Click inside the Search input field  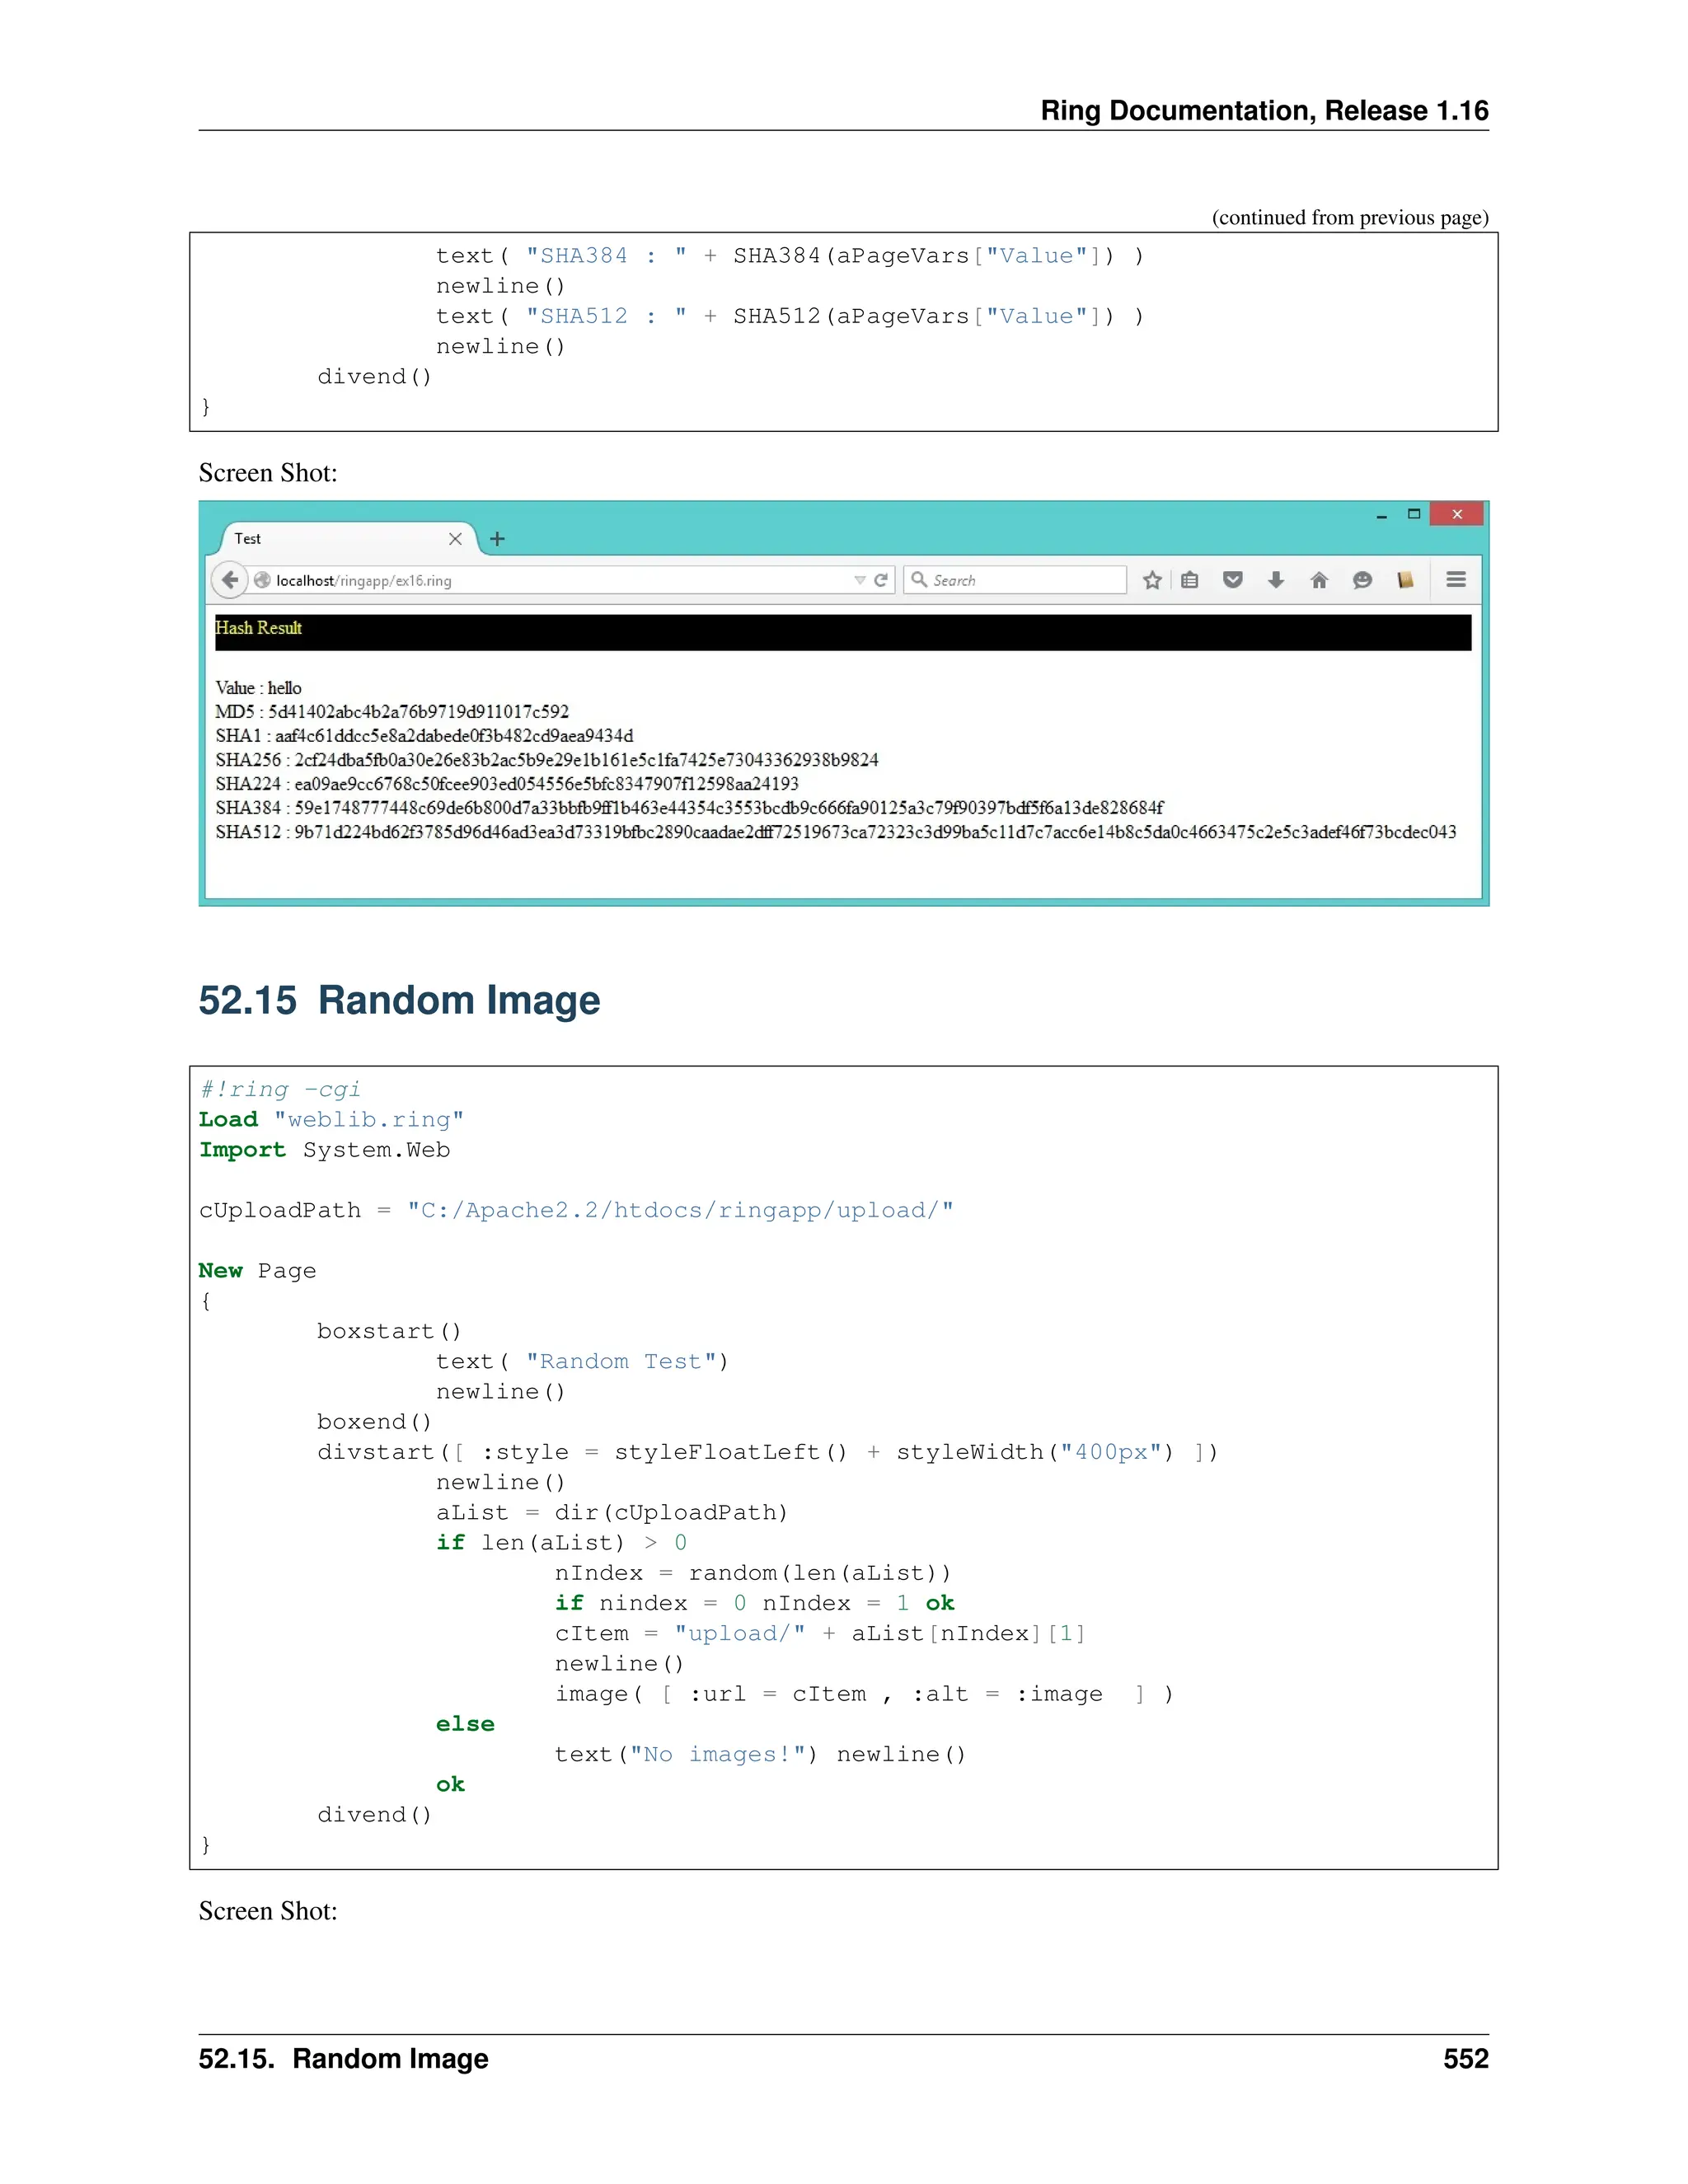coord(1025,580)
